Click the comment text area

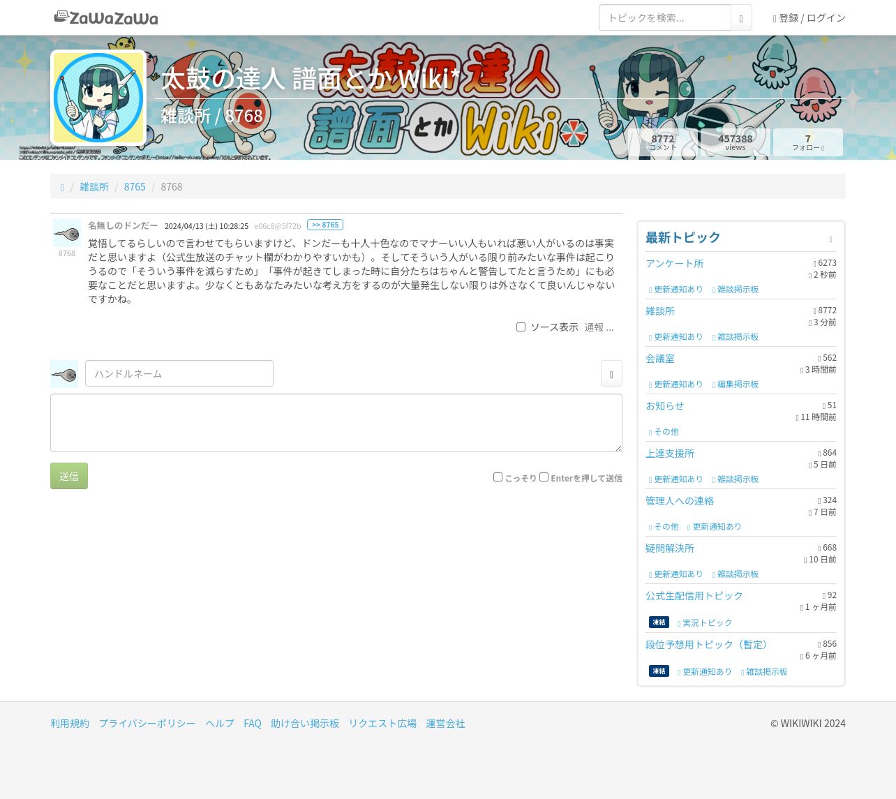(336, 423)
